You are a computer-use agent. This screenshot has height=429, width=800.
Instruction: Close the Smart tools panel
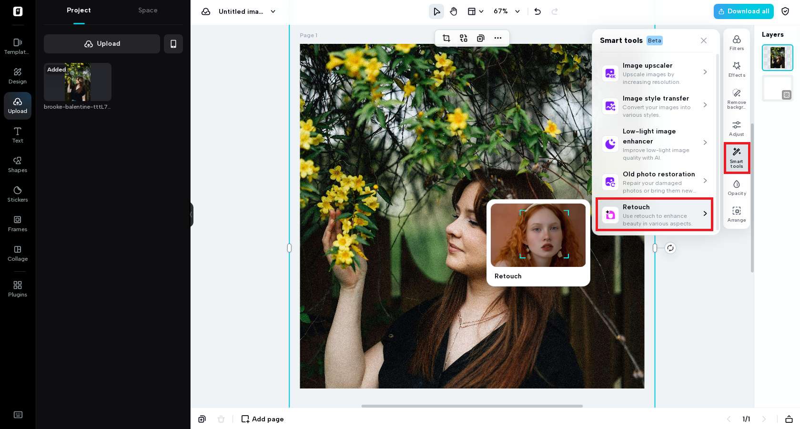point(704,41)
